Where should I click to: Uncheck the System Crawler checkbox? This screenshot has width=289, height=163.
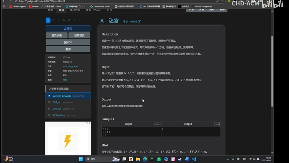pyautogui.click(x=49, y=96)
